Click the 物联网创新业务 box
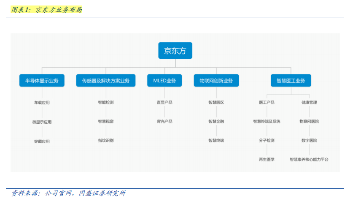This screenshot has height=204, width=353. (216, 81)
